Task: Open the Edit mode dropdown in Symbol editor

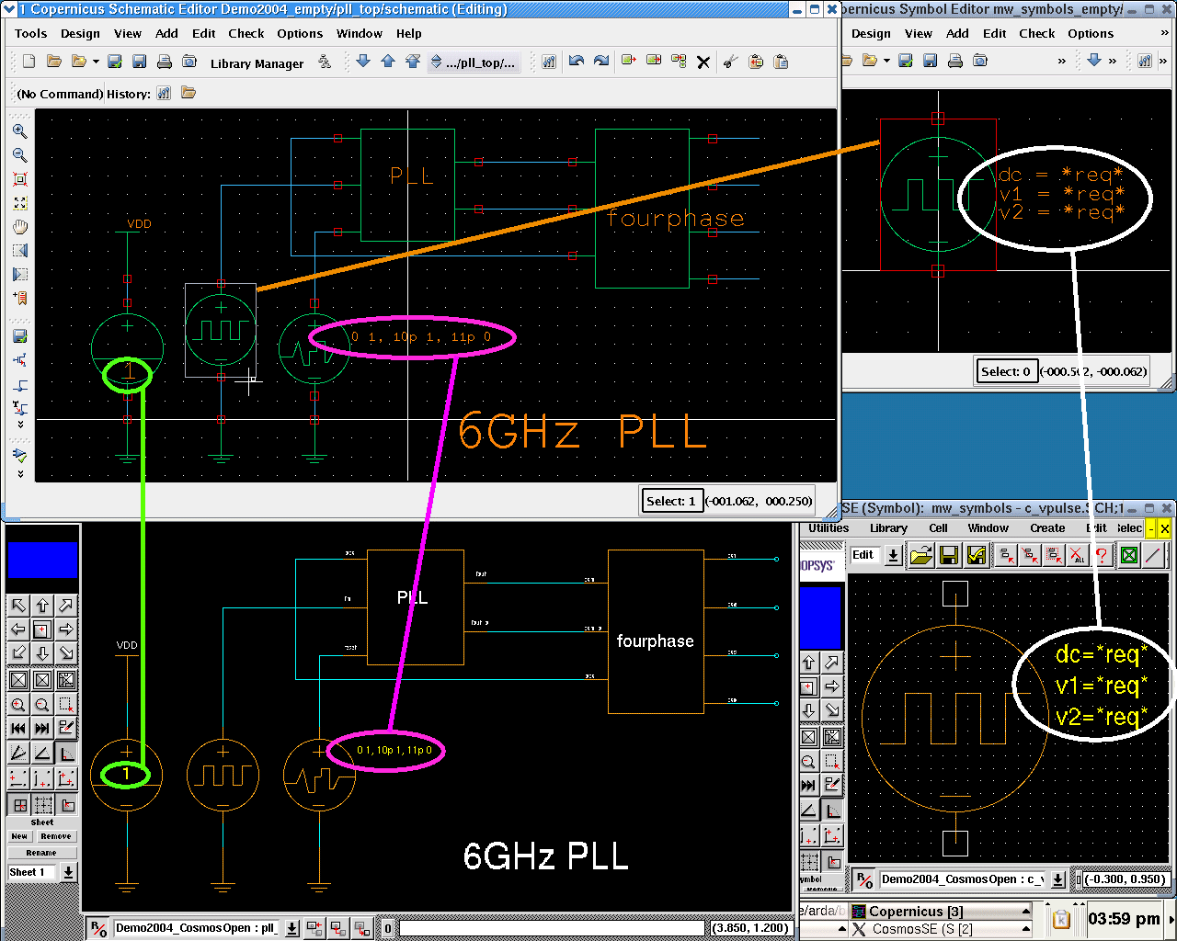Action: pos(893,555)
